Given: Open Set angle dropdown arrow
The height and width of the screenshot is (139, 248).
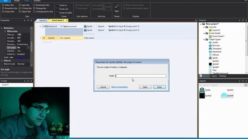Looking at the screenshot, I should pos(28,47).
